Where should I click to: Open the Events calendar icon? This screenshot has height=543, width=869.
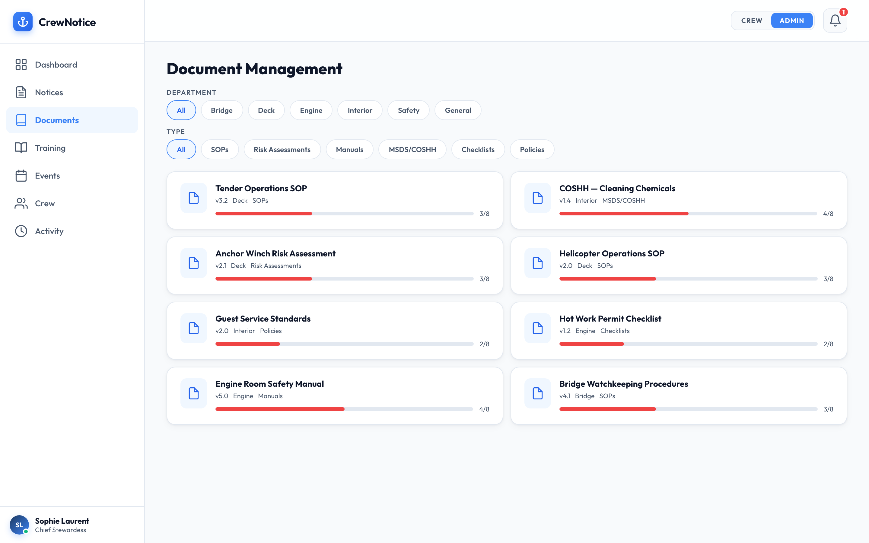coord(21,176)
